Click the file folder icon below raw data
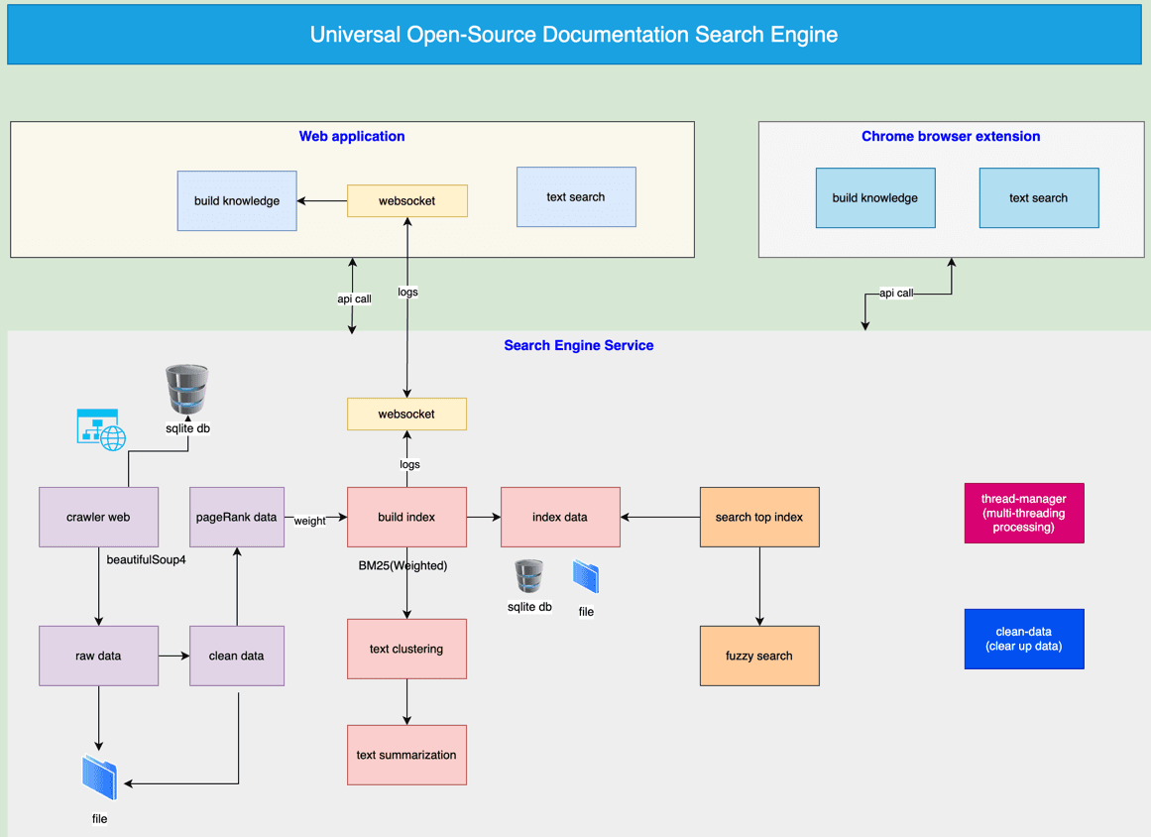 (100, 778)
